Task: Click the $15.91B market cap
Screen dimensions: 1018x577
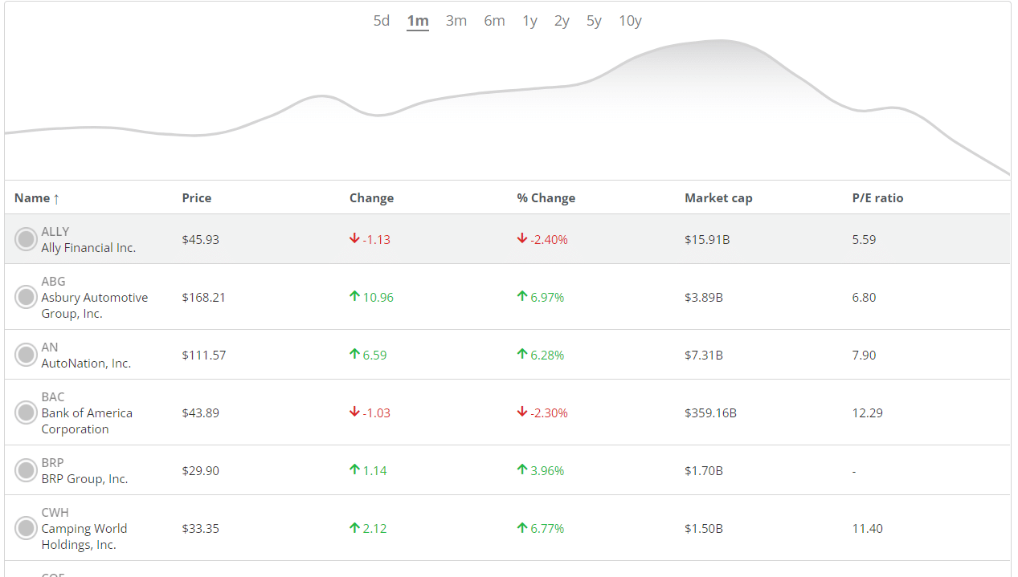Action: click(707, 240)
